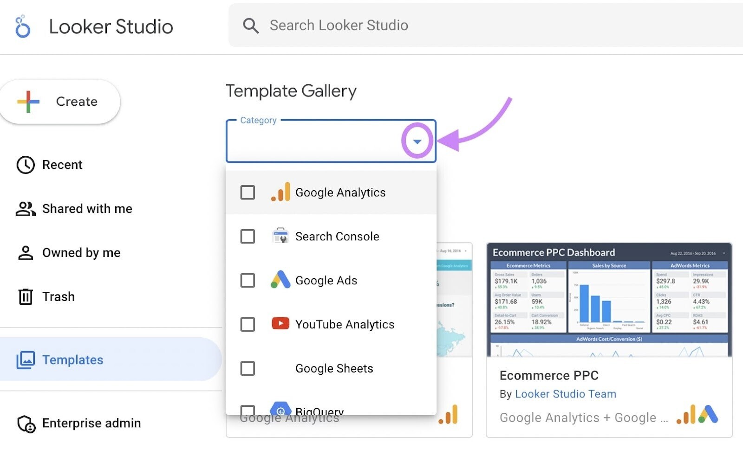Select the Google Ads icon
The width and height of the screenshot is (743, 449).
[280, 280]
